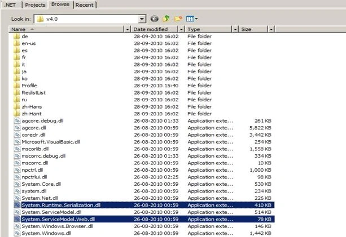Click the 28-09-2010 15:40 date cell
Image resolution: width=346 pixels, height=237 pixels.
coord(156,86)
